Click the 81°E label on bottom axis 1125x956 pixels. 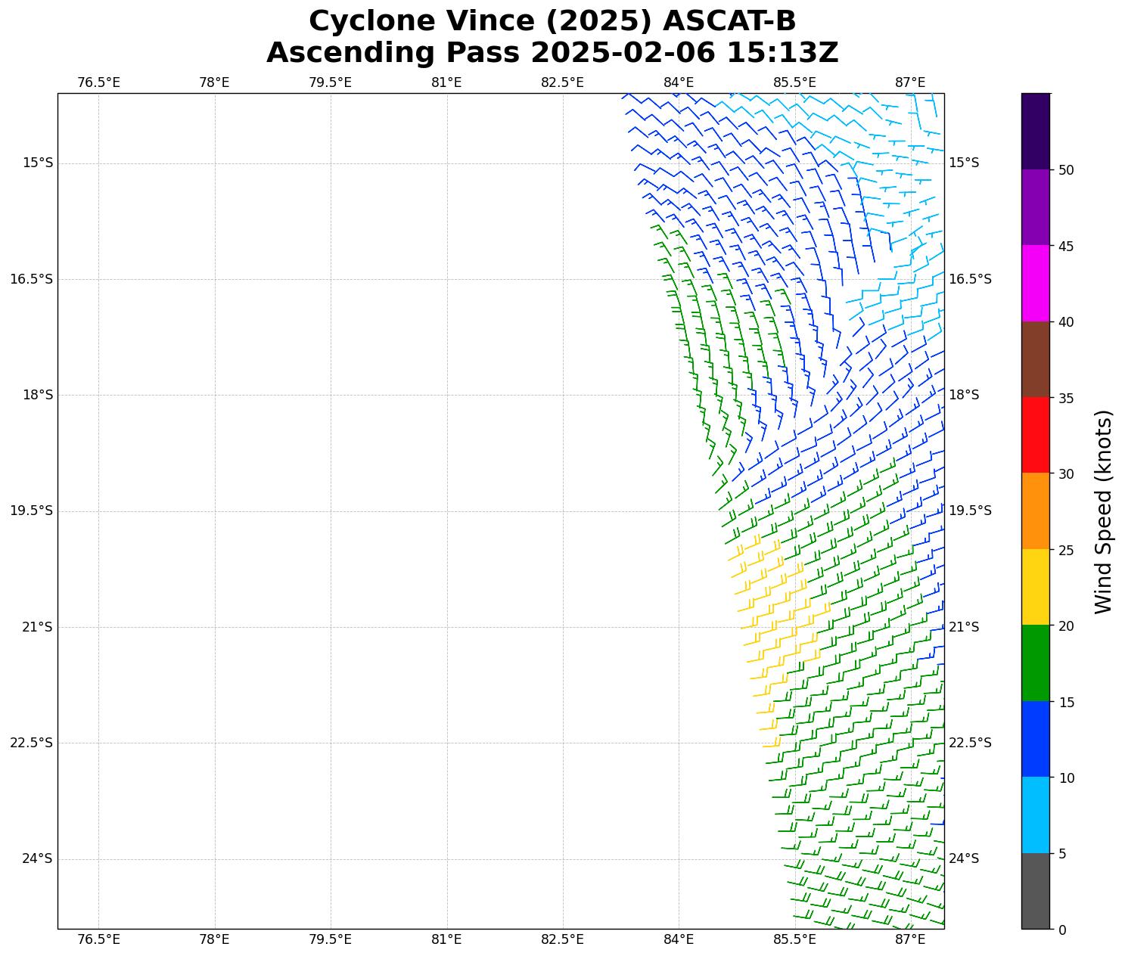pos(446,939)
